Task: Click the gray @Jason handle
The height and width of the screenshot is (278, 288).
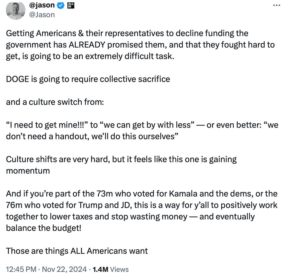Action: (x=42, y=15)
